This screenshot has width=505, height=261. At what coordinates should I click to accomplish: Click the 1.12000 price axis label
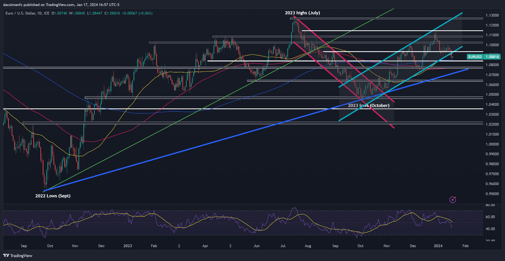tap(492, 25)
